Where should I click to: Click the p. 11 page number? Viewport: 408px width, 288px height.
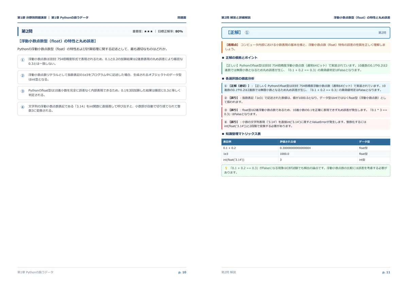tap(386, 272)
